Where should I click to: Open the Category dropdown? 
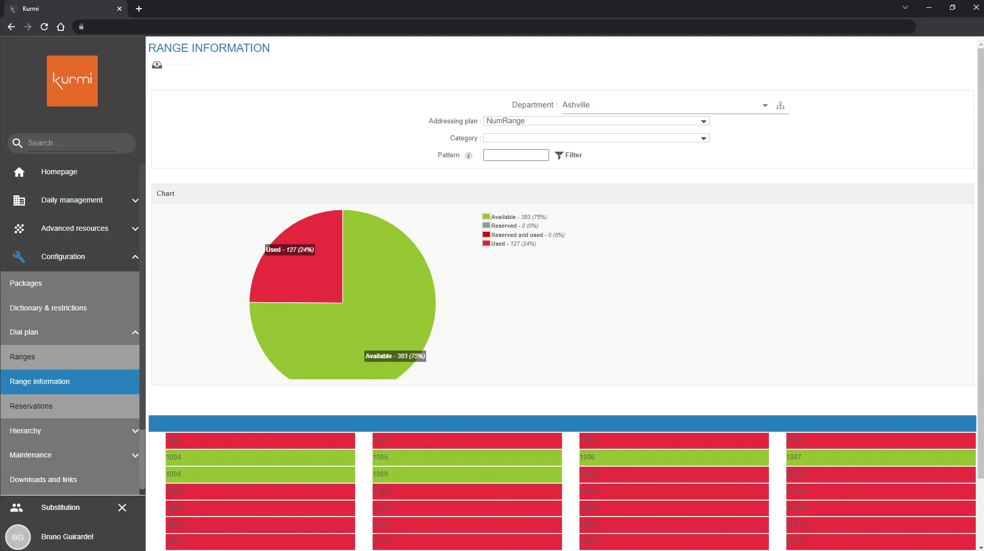point(596,138)
